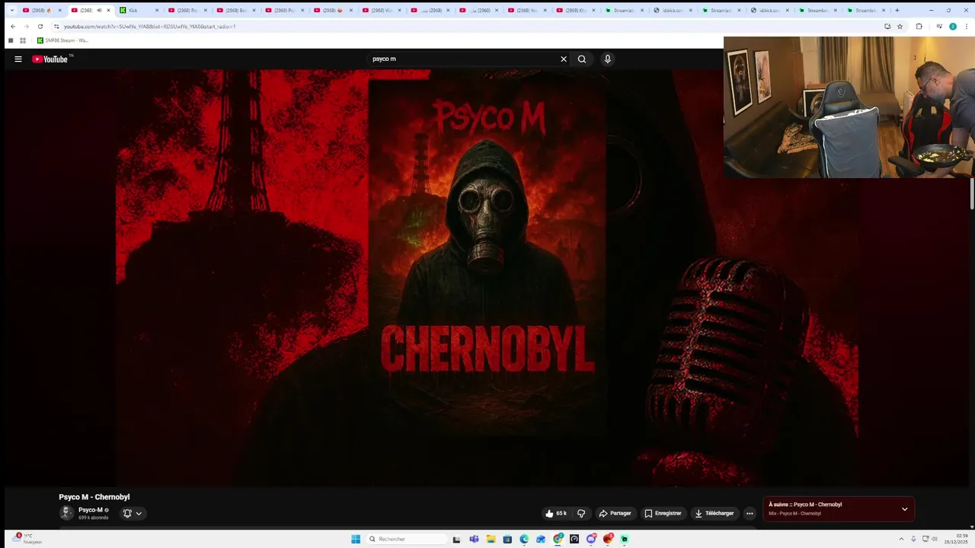Open the bookmarks apps grid icon
This screenshot has height=548, width=975.
tap(23, 40)
